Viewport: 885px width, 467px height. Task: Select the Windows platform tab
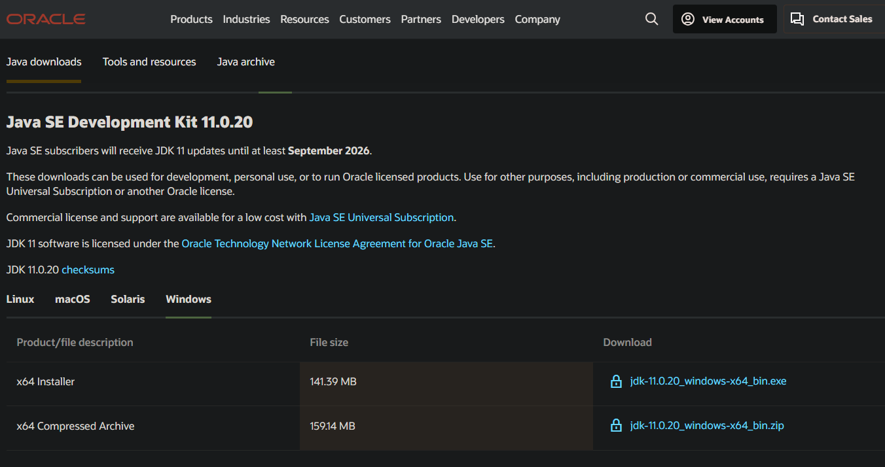(189, 299)
